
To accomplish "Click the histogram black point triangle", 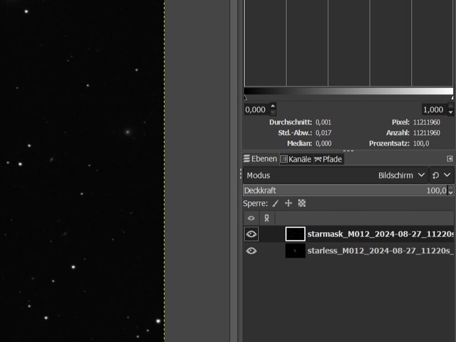I will [245, 98].
